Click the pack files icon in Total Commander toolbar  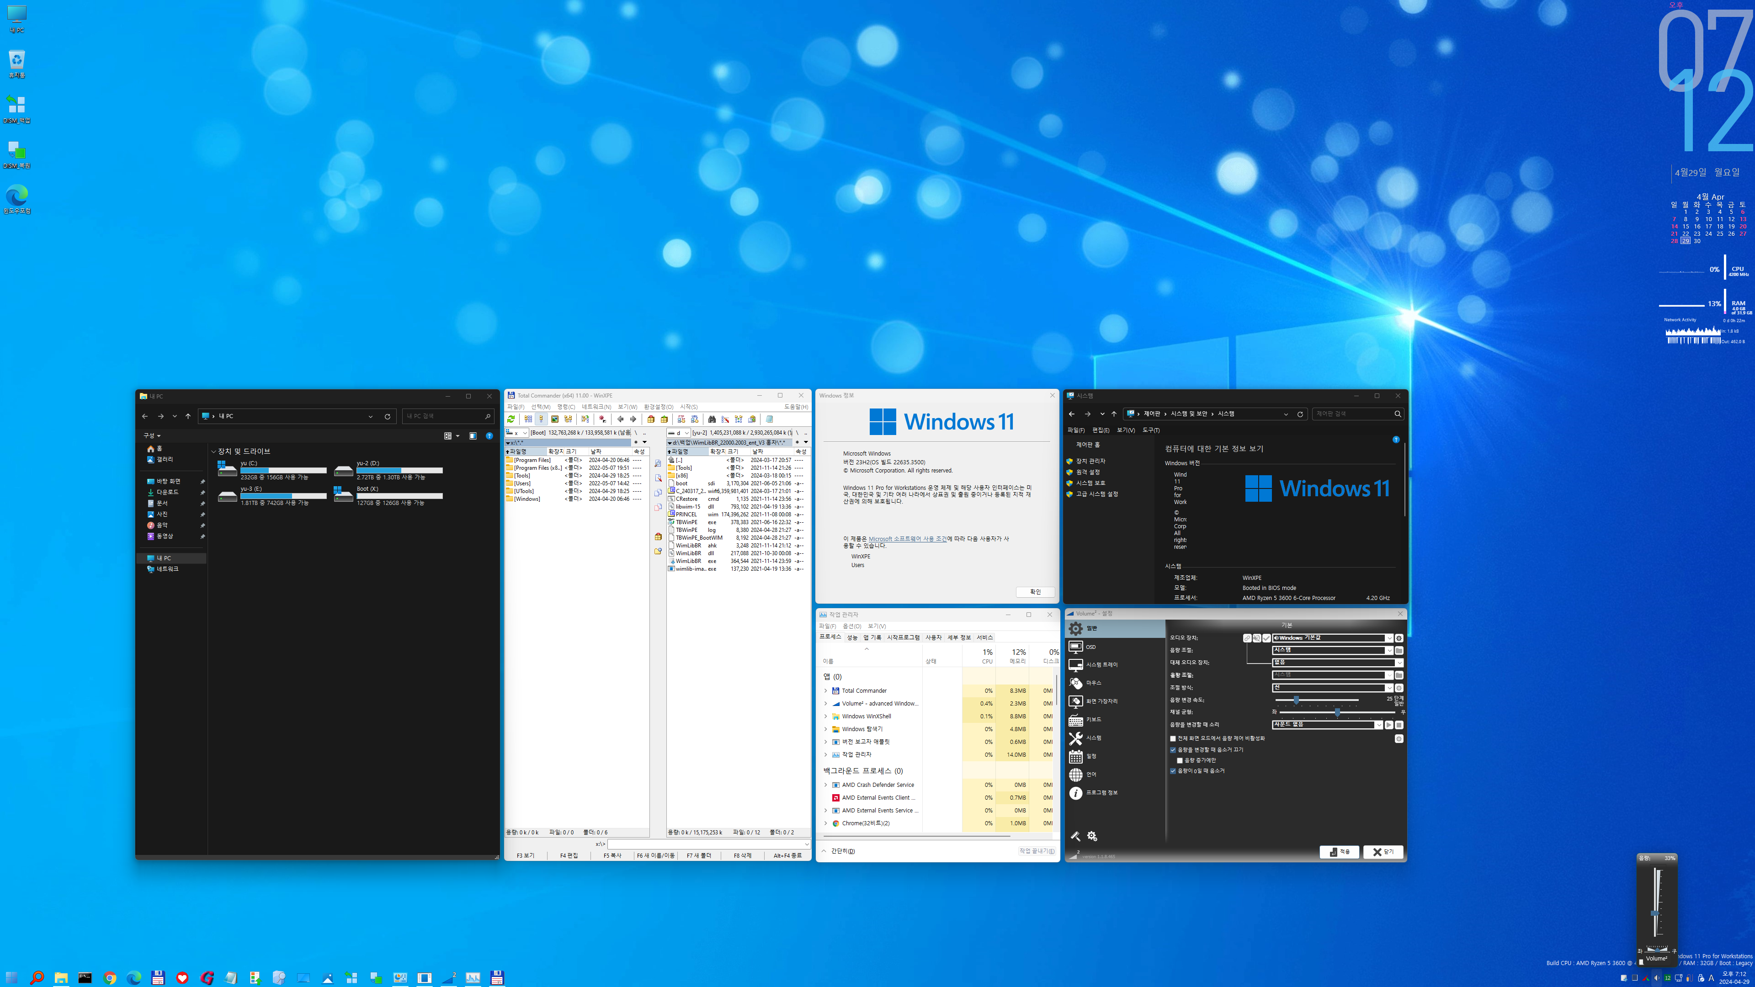pyautogui.click(x=651, y=419)
